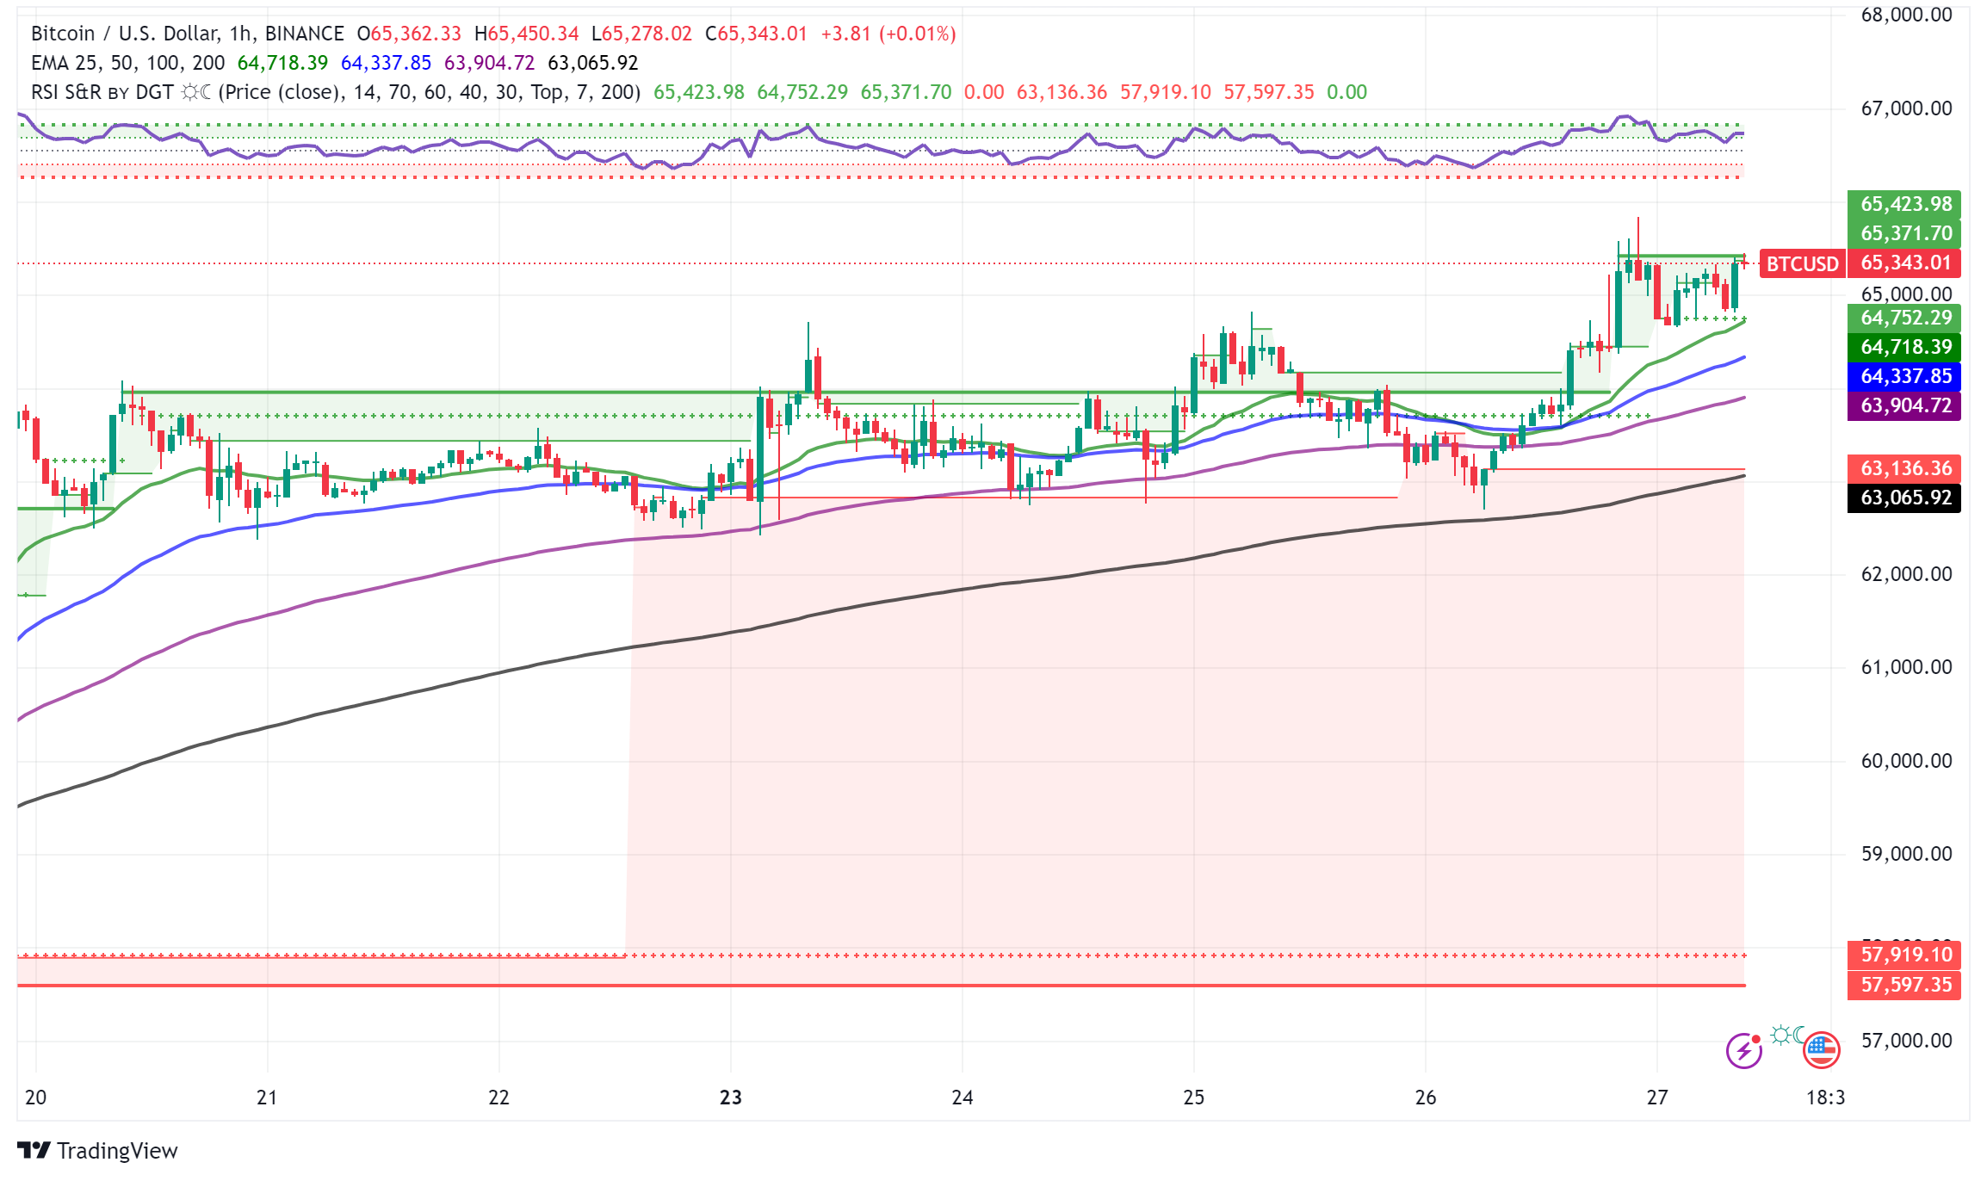Viewport: 1987px width, 1181px height.
Task: Click the sun-moon symbol in RSI legend
Action: tap(195, 92)
